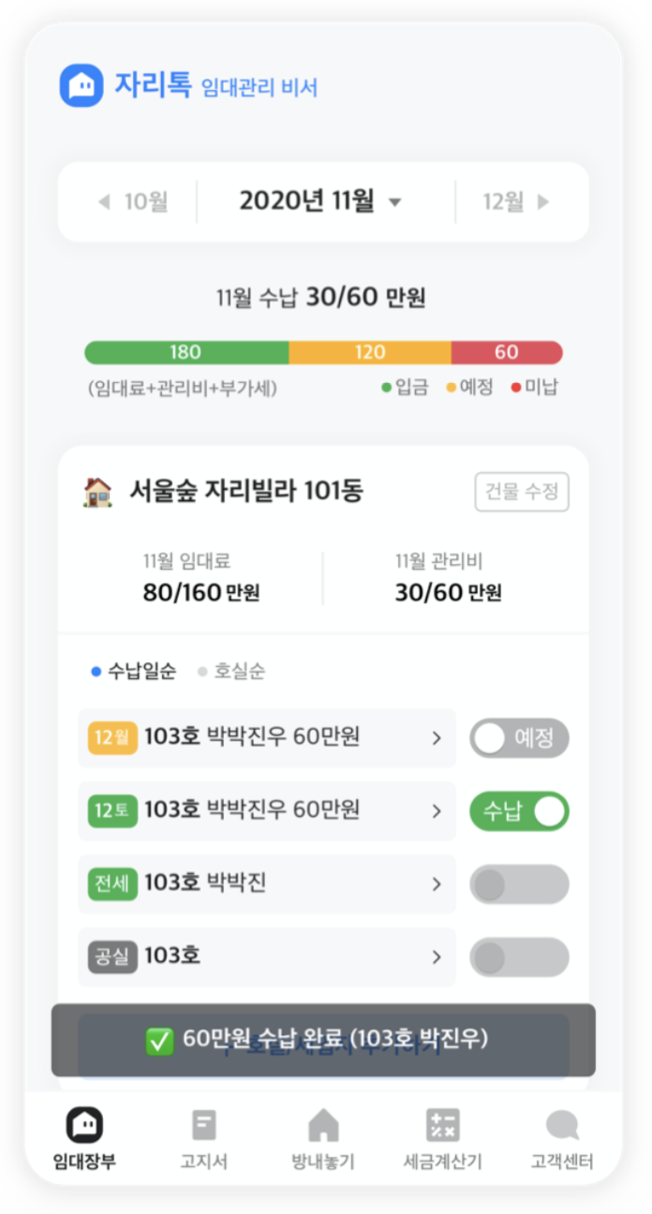Toggle the switch on the 공실 row
Screen dimensions: 652x1214
click(x=519, y=957)
